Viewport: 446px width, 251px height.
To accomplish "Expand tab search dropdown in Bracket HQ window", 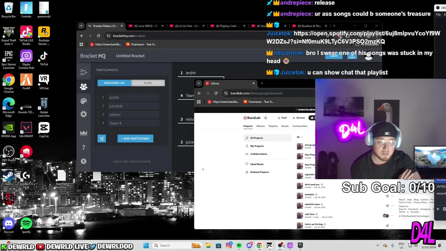I will 81,26.
